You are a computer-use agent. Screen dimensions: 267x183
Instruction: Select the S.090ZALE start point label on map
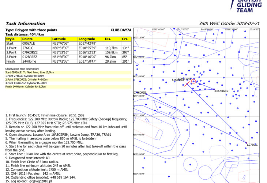(x=178, y=79)
